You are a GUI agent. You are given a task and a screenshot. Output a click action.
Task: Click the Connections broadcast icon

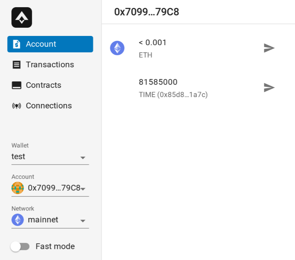[x=16, y=106]
